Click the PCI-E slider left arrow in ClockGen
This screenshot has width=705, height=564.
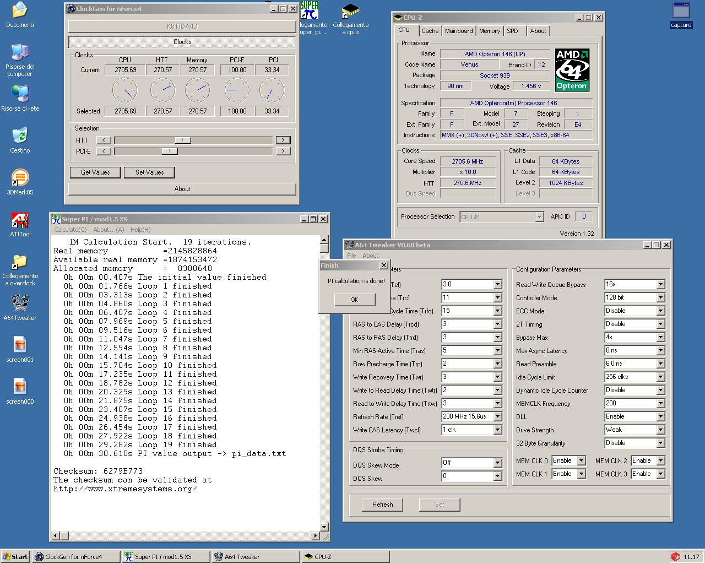click(x=104, y=151)
